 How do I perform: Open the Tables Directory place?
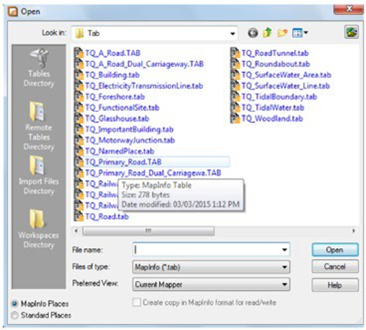point(39,67)
